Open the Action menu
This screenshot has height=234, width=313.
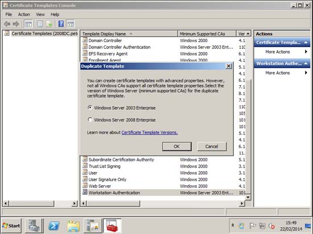(x=24, y=14)
